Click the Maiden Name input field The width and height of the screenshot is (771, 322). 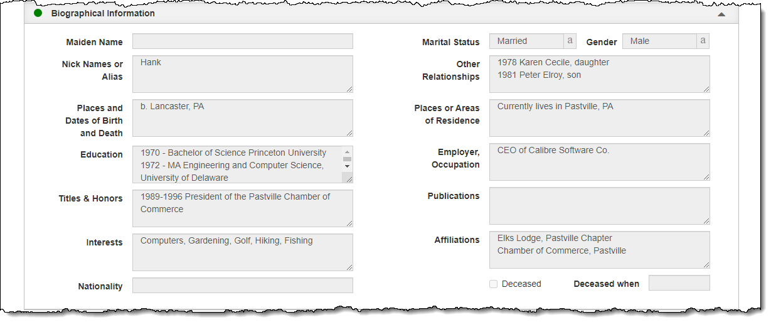point(242,41)
